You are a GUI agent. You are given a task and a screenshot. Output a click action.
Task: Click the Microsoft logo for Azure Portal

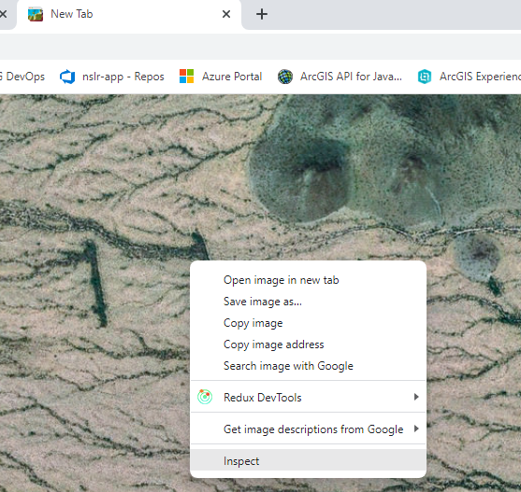pos(186,77)
